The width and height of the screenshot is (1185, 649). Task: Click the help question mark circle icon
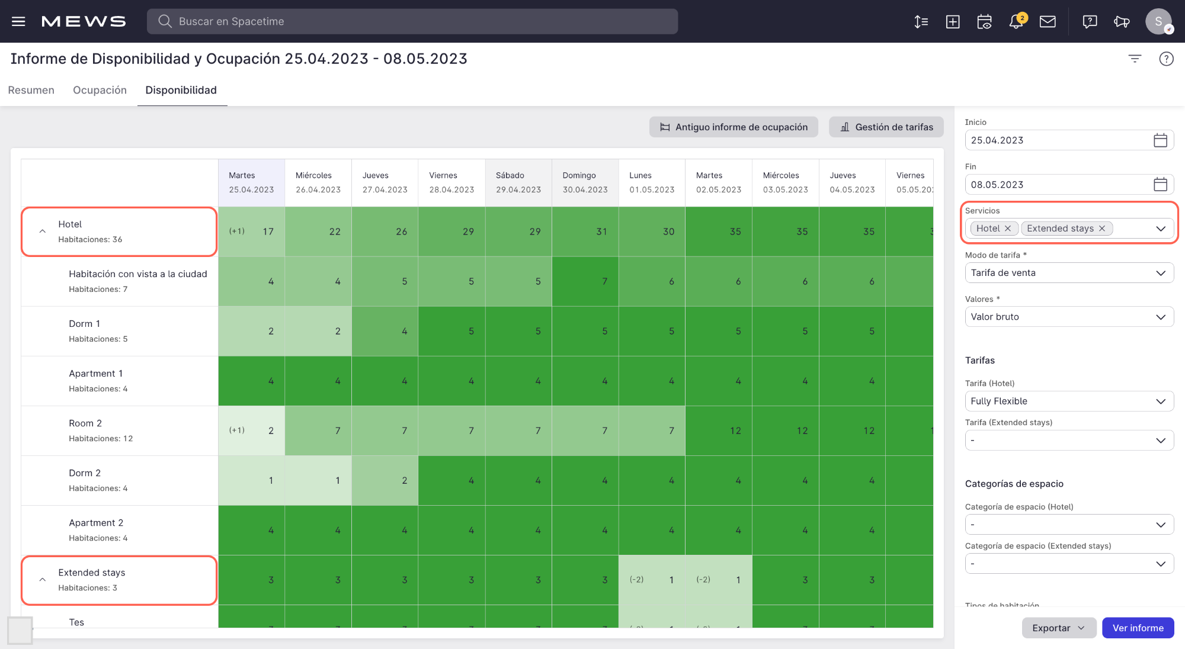pyautogui.click(x=1166, y=59)
